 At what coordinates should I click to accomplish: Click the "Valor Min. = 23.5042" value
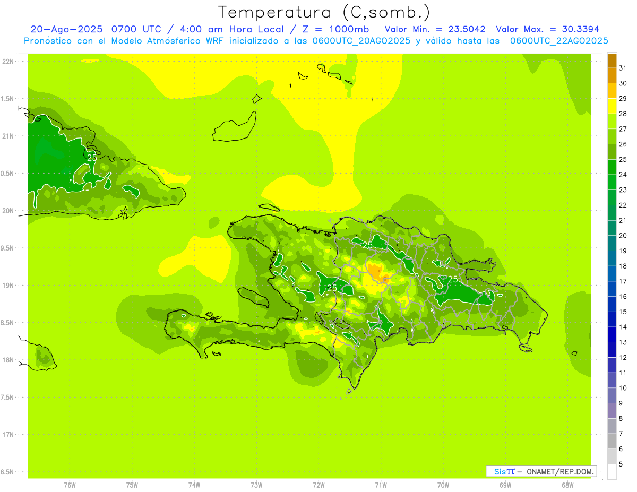435,29
